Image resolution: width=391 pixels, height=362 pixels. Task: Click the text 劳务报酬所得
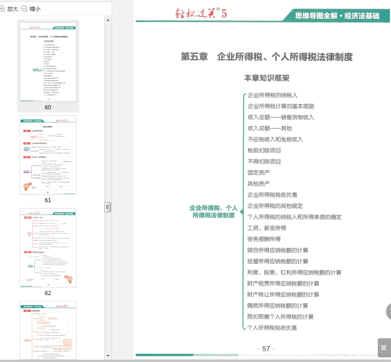point(264,239)
